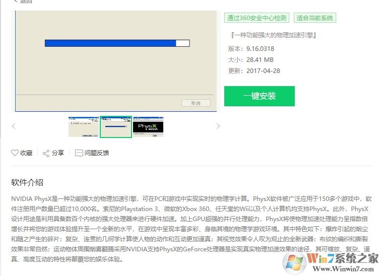382x276 pixels.
Task: Open 问题反馈 feedback chat icon
Action: [79, 153]
